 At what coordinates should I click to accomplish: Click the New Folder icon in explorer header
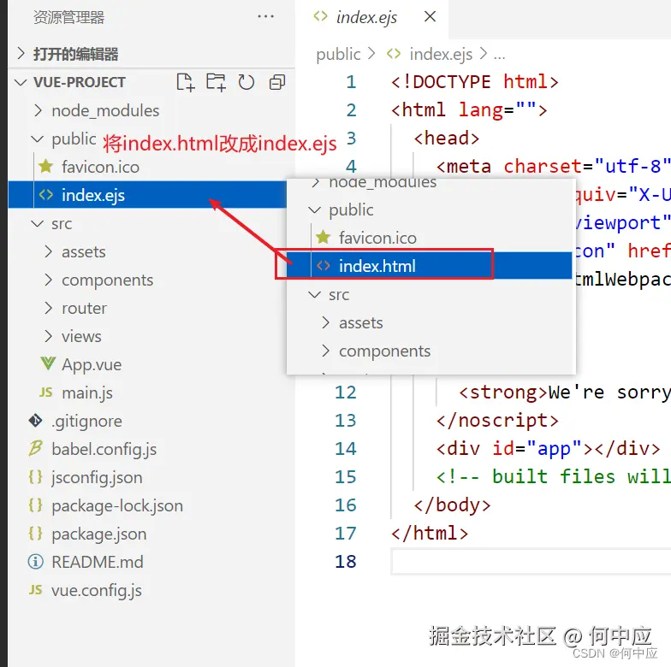pos(216,82)
